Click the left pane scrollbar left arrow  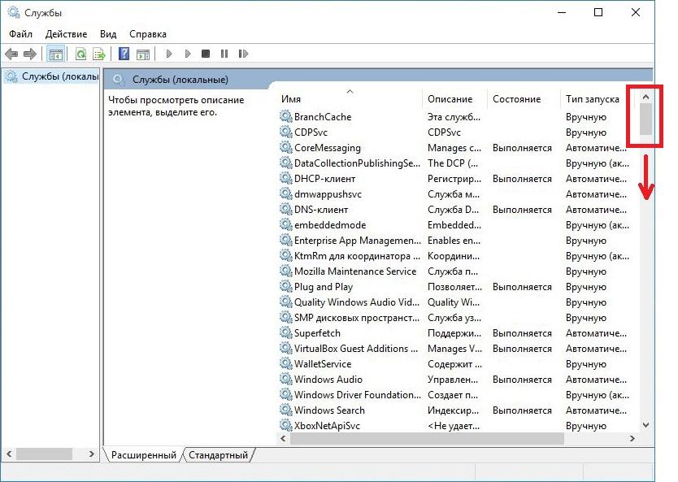coord(9,454)
